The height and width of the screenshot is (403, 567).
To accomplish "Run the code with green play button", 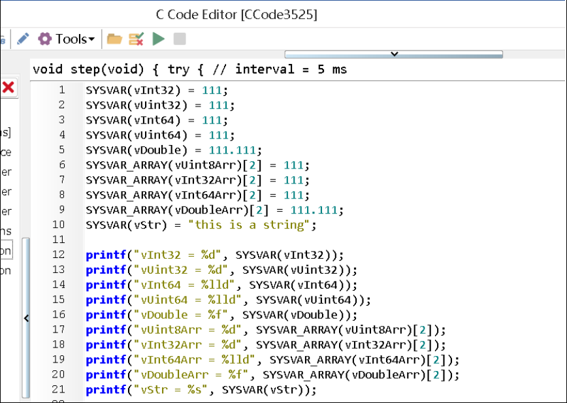I will [x=158, y=39].
